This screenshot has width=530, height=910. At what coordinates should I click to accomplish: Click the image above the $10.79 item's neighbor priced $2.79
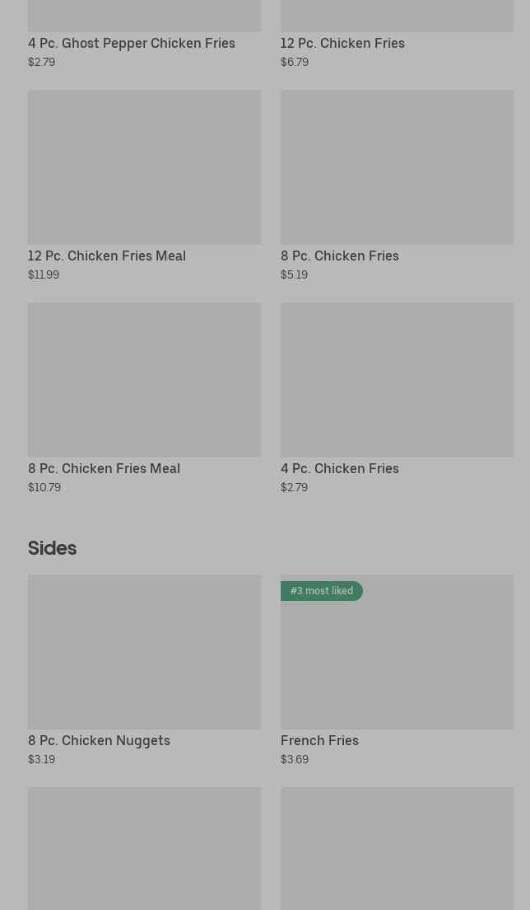(397, 379)
